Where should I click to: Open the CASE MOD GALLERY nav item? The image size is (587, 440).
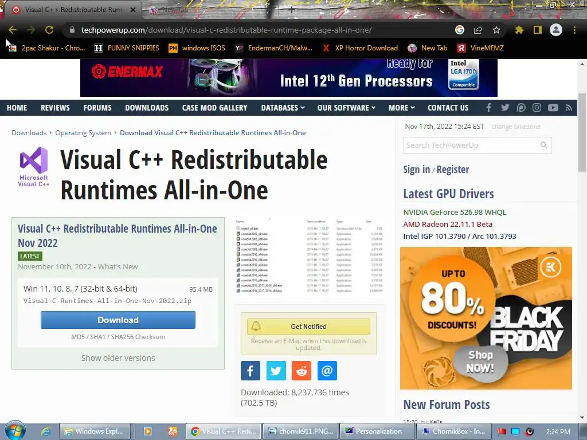[x=214, y=108]
